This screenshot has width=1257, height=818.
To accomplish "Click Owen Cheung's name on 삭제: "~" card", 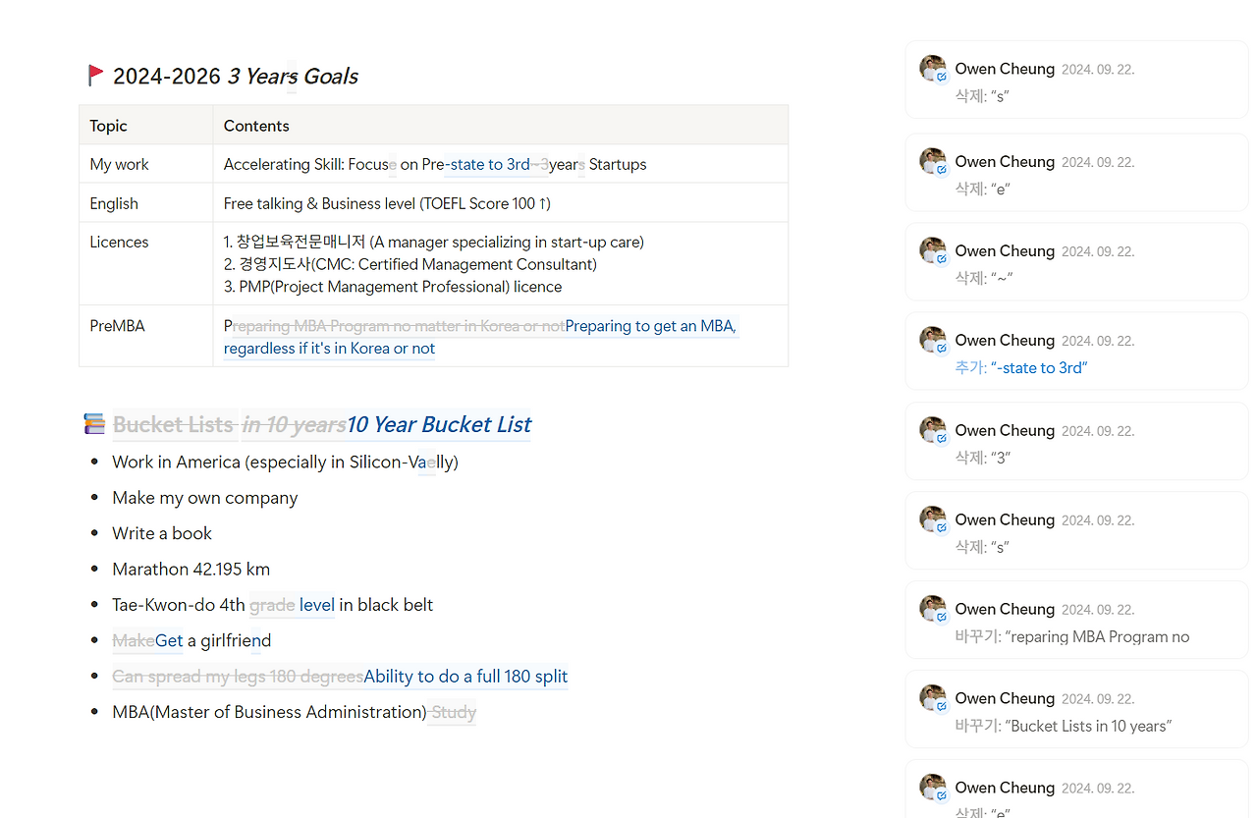I will [1005, 251].
